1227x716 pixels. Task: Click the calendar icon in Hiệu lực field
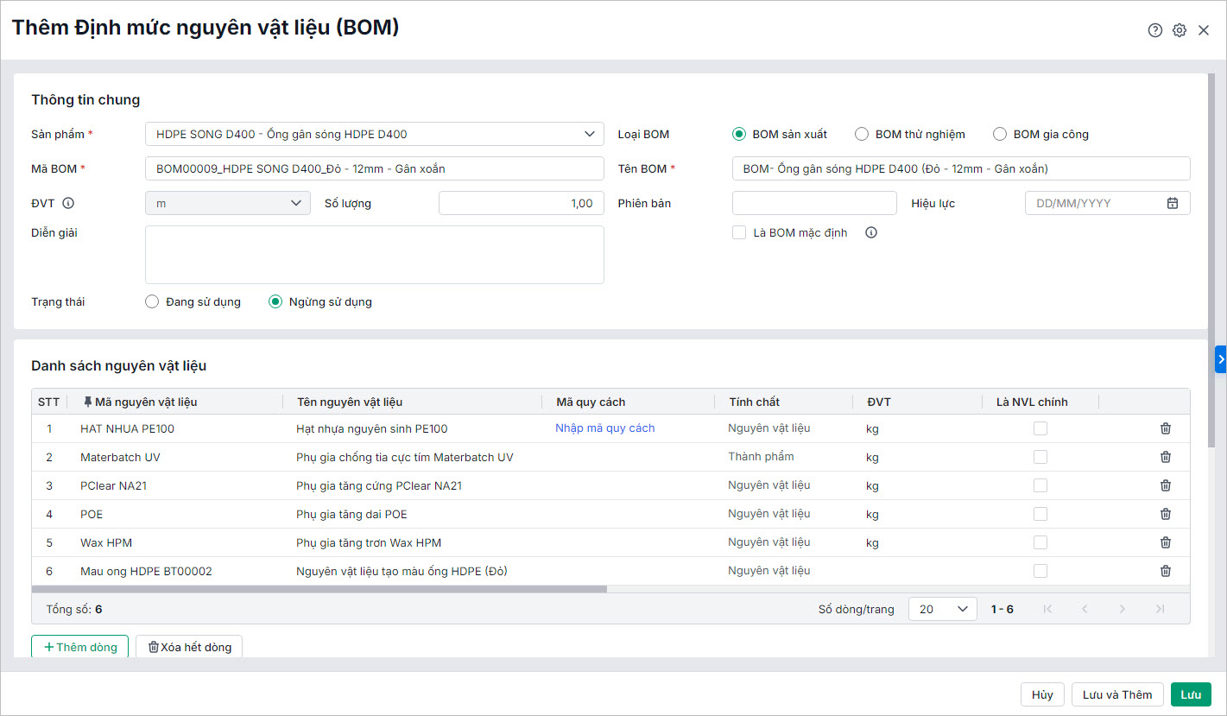click(x=1172, y=203)
